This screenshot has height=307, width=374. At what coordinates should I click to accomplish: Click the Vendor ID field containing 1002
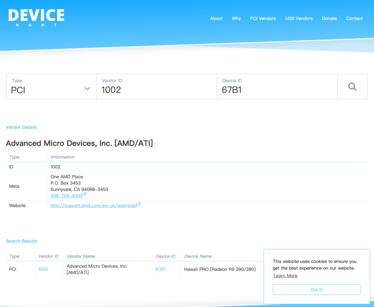(157, 86)
